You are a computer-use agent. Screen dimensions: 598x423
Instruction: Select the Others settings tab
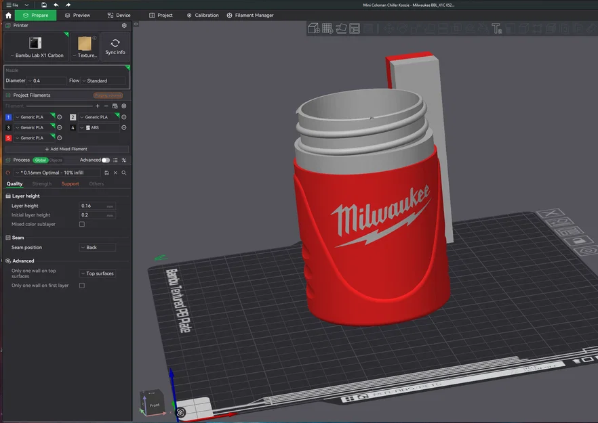tap(96, 184)
